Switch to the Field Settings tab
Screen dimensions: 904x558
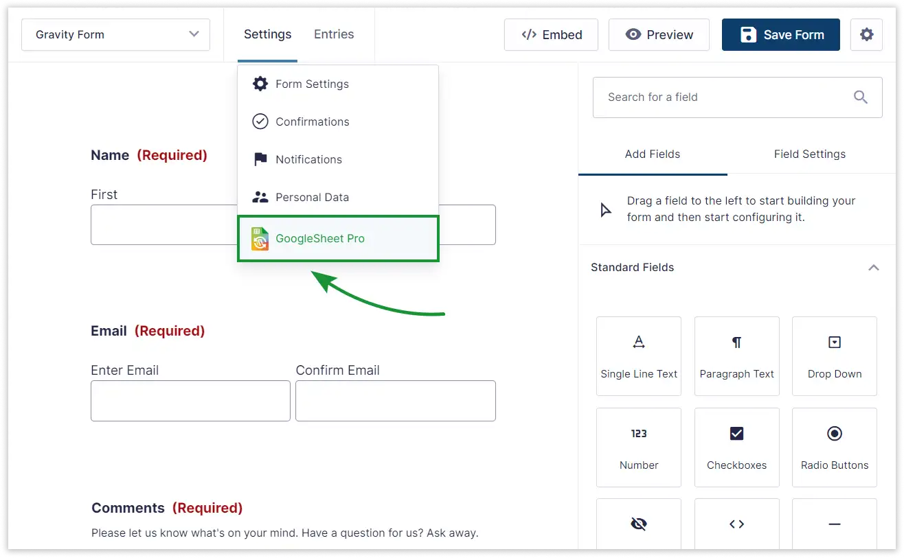[x=809, y=154]
